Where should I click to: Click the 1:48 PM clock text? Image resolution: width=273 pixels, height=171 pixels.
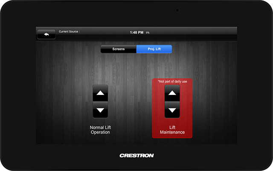point(136,32)
